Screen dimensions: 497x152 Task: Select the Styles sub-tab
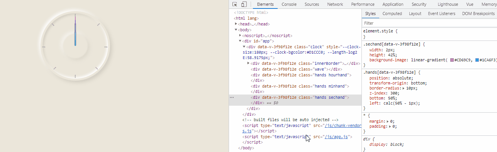pos(370,14)
